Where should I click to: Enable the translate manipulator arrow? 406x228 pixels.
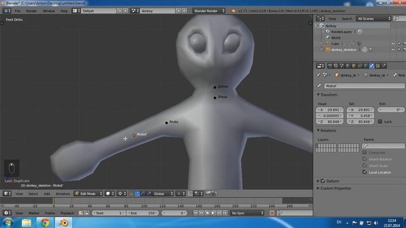pos(137,193)
